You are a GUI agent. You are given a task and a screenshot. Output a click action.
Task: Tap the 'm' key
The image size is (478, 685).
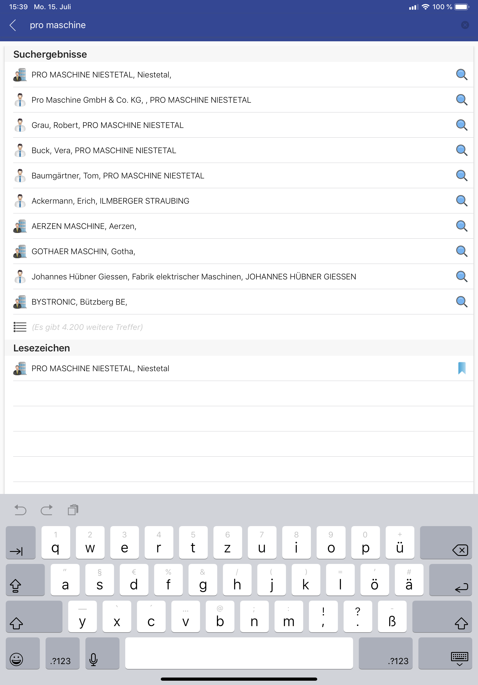click(289, 616)
